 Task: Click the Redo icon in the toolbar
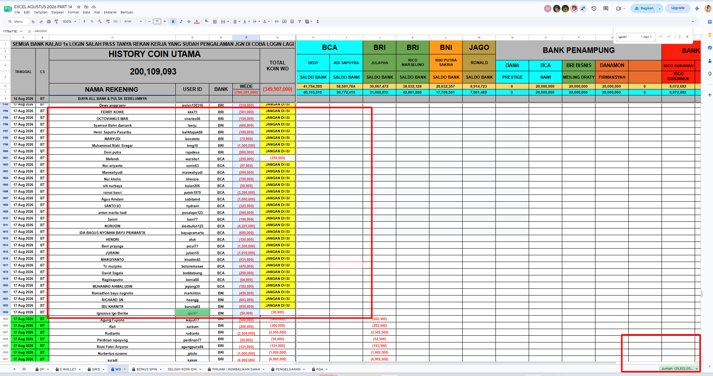[x=41, y=22]
